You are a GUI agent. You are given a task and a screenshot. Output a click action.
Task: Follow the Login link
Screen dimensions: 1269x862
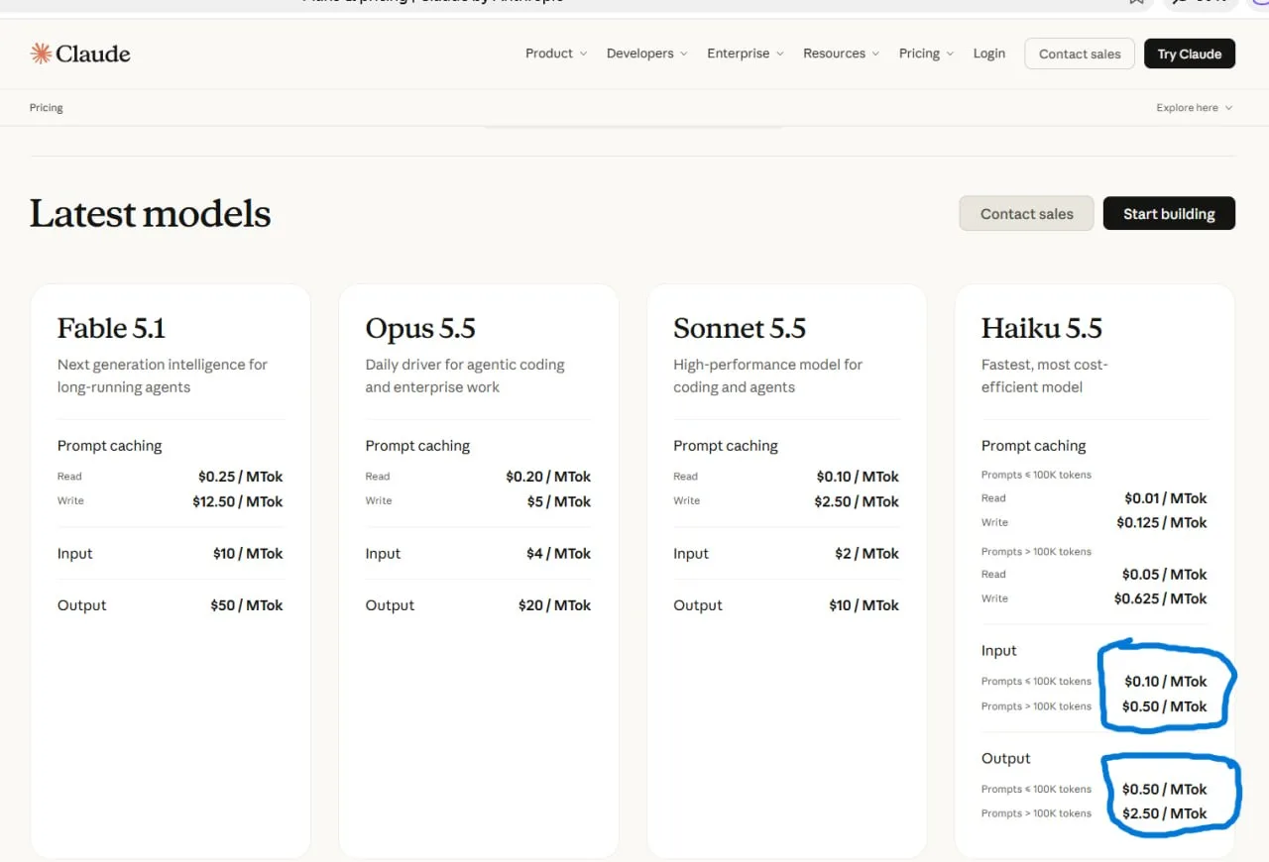(x=988, y=54)
